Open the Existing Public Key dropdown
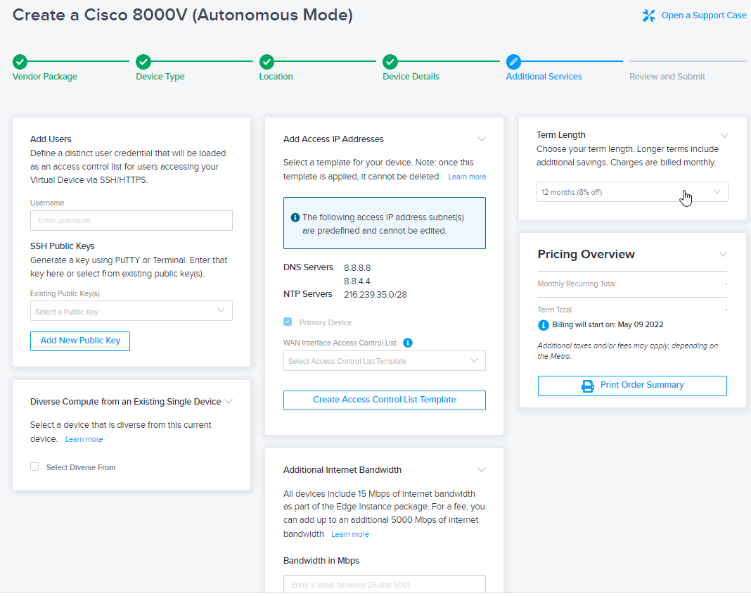 point(131,311)
